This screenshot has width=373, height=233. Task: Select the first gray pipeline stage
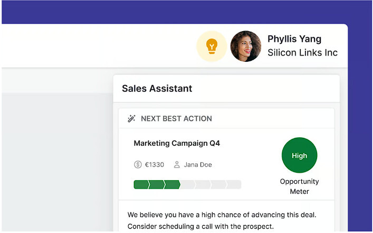pyautogui.click(x=188, y=184)
